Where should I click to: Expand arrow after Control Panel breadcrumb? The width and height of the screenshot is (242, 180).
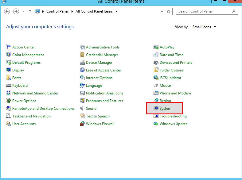(x=72, y=11)
